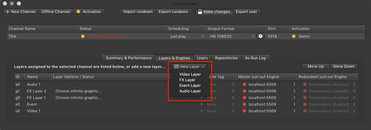Open output format settings gear
The height and width of the screenshot is (130, 371).
tap(260, 36)
